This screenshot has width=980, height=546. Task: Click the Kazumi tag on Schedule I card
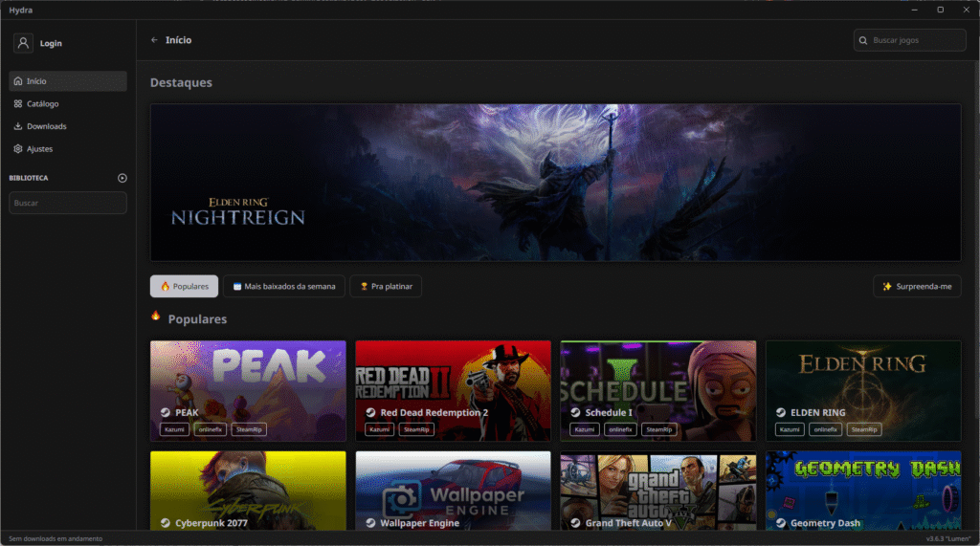585,429
